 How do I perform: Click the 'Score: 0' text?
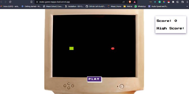pyautogui.click(x=167, y=21)
